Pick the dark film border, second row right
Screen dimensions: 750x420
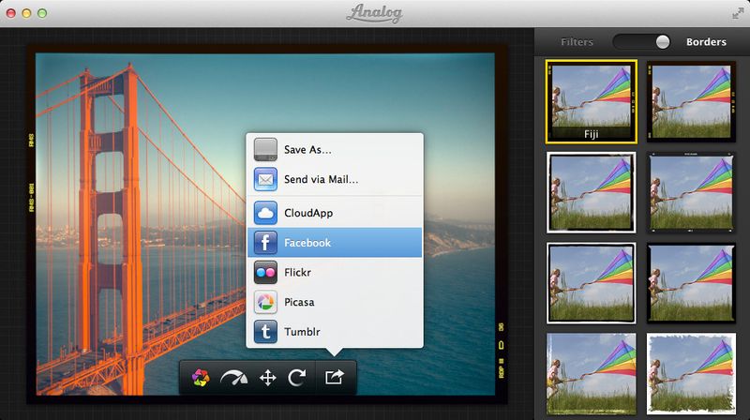click(691, 192)
